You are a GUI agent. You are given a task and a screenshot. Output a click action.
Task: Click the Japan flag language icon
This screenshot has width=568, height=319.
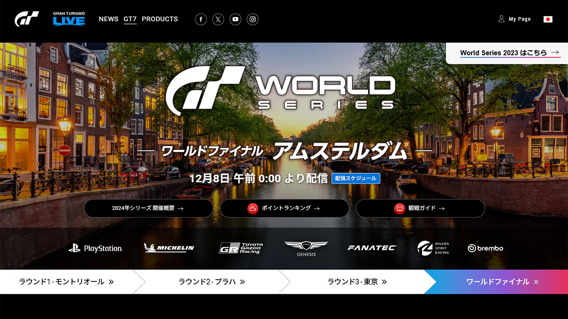pos(548,19)
